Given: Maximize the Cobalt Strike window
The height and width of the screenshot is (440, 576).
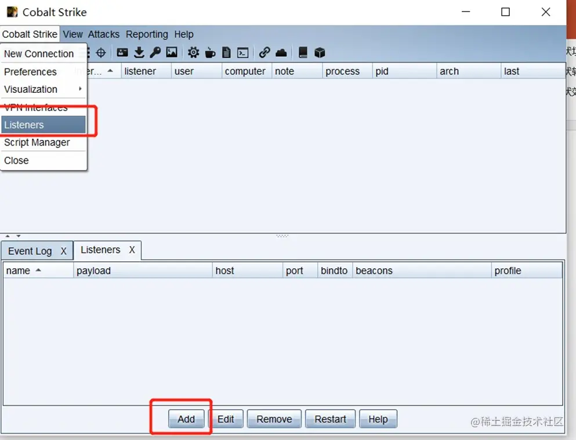Looking at the screenshot, I should [x=505, y=12].
